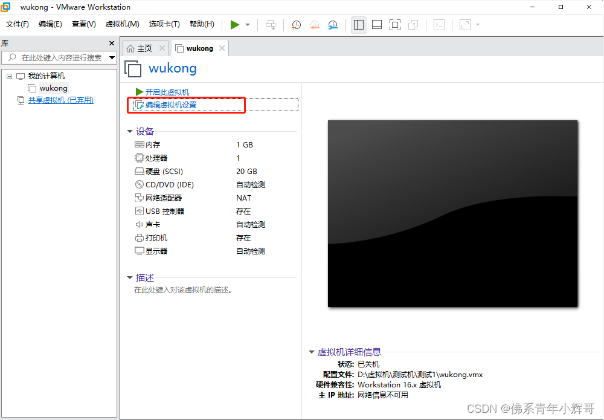Click the 20 GB disk size value

246,172
